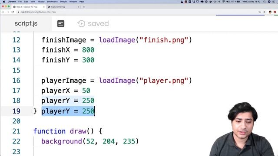
Task: Close the Repl.it Capture the Flag tab
Action: 44,7
